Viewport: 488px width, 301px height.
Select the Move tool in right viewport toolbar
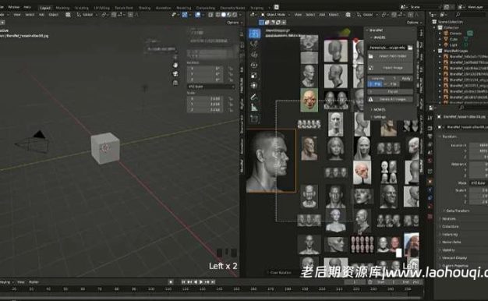tap(254, 55)
